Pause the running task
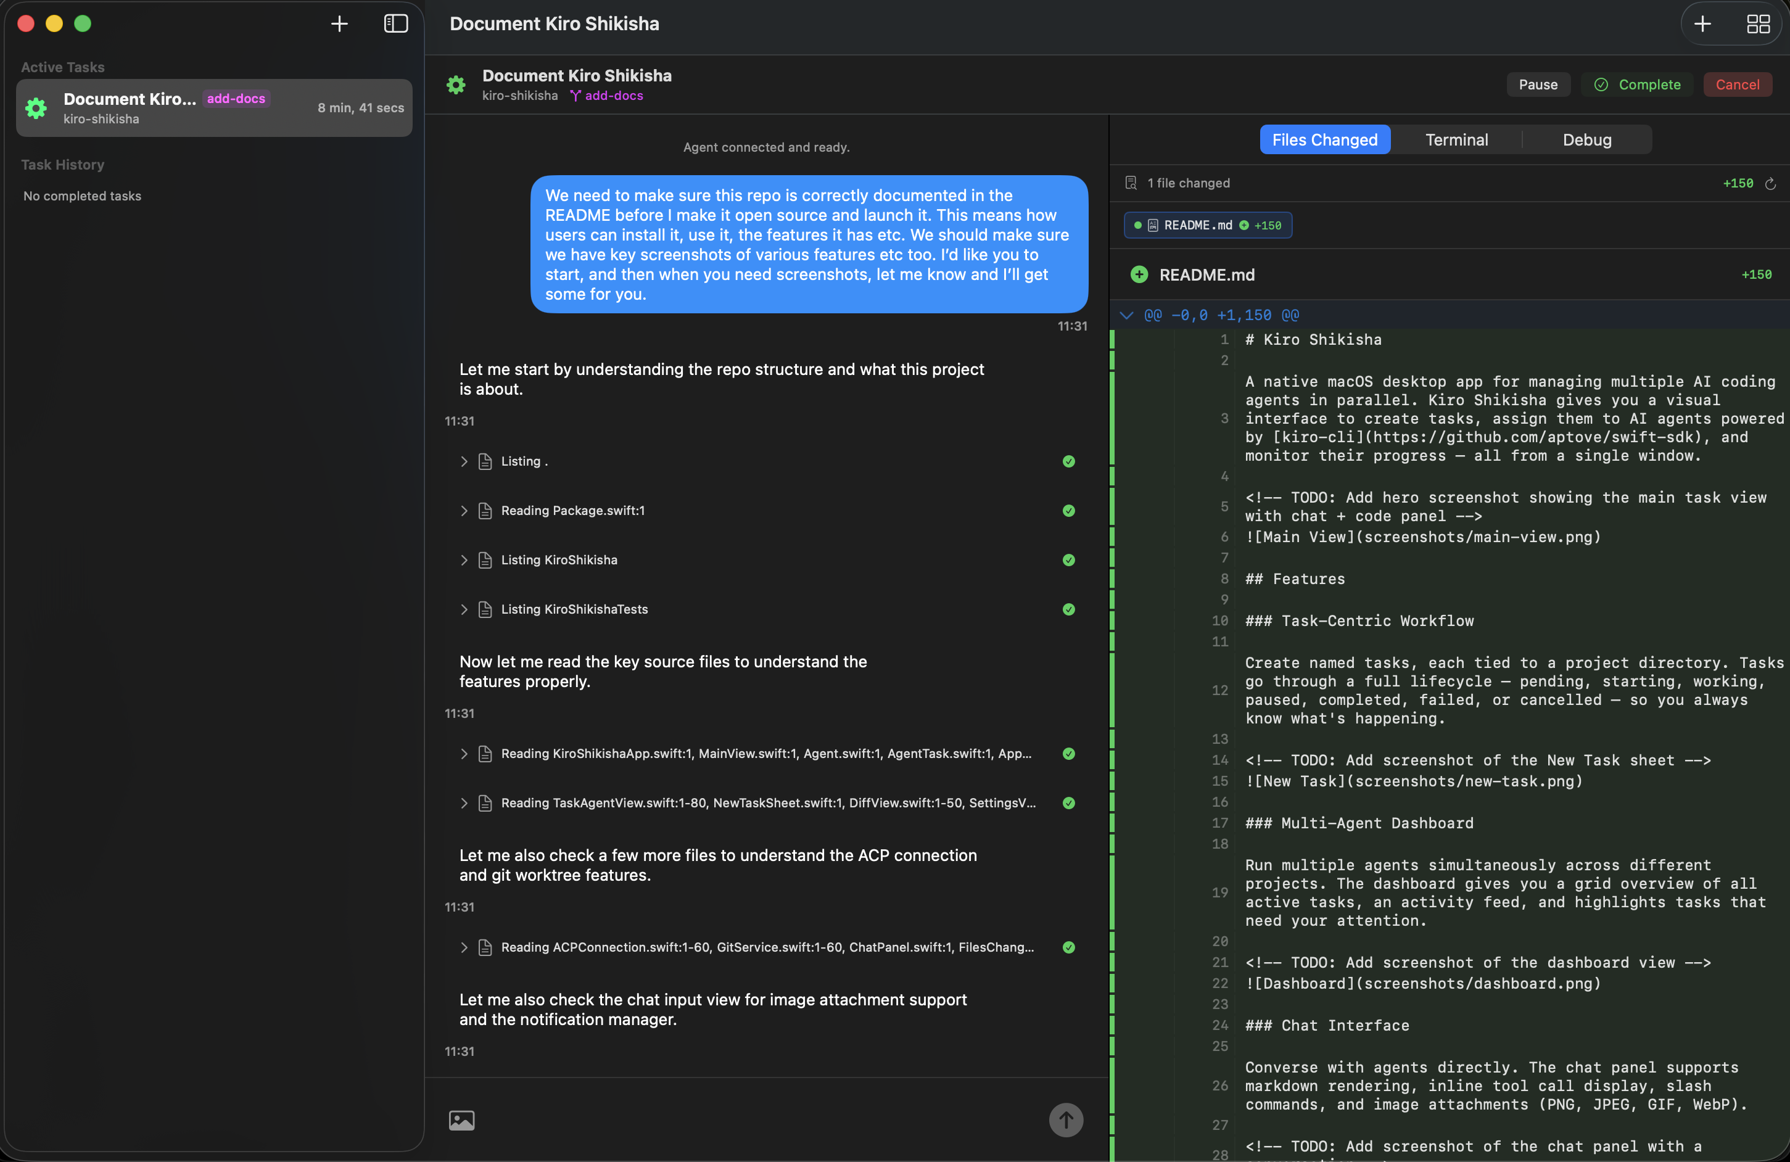 pos(1537,85)
